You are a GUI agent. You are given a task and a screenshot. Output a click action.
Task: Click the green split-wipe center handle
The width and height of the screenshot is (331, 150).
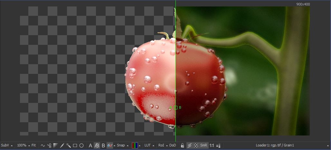pos(175,107)
